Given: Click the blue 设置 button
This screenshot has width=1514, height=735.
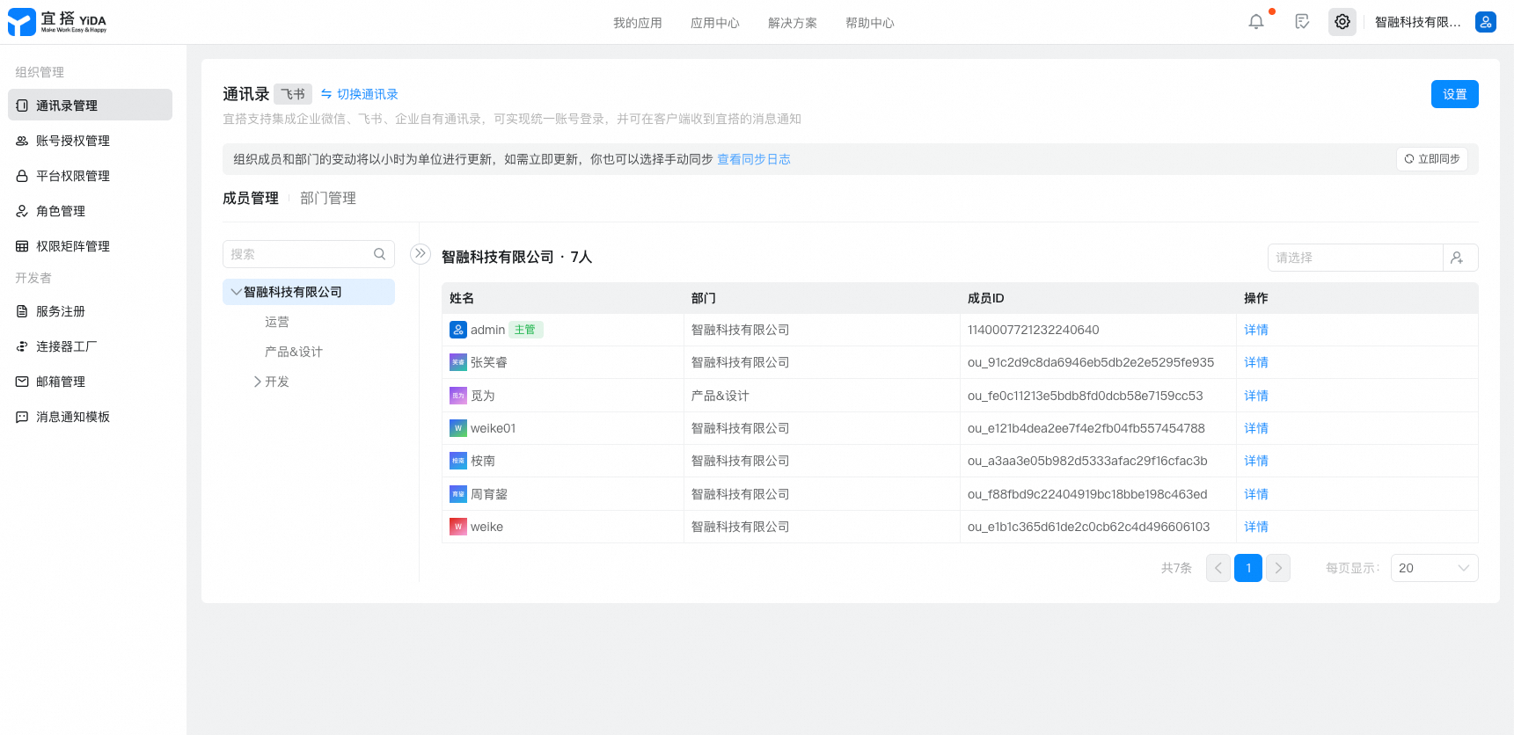Looking at the screenshot, I should click(x=1453, y=94).
